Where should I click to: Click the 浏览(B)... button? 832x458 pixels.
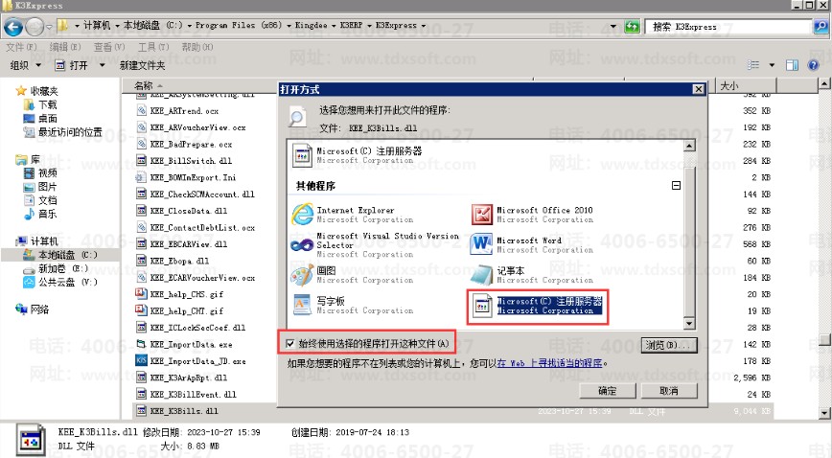point(669,345)
